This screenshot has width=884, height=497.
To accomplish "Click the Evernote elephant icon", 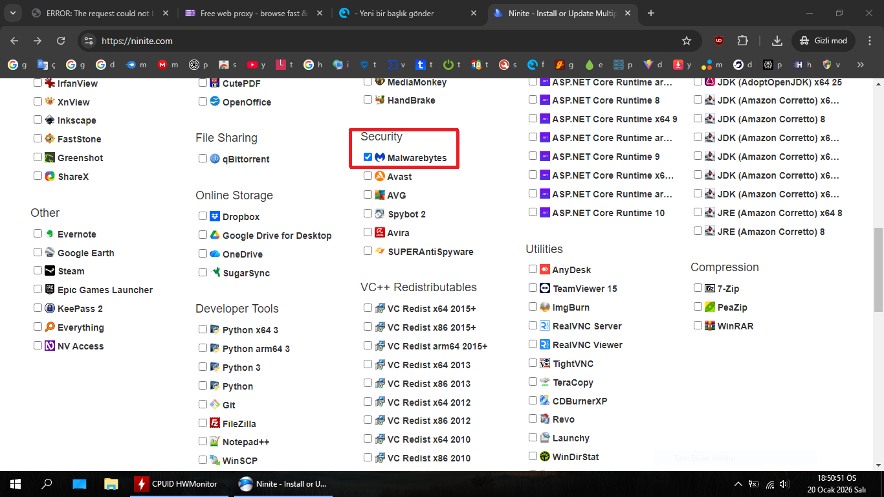I will point(50,234).
